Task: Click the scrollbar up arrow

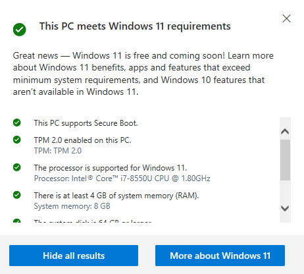Action: click(x=285, y=132)
